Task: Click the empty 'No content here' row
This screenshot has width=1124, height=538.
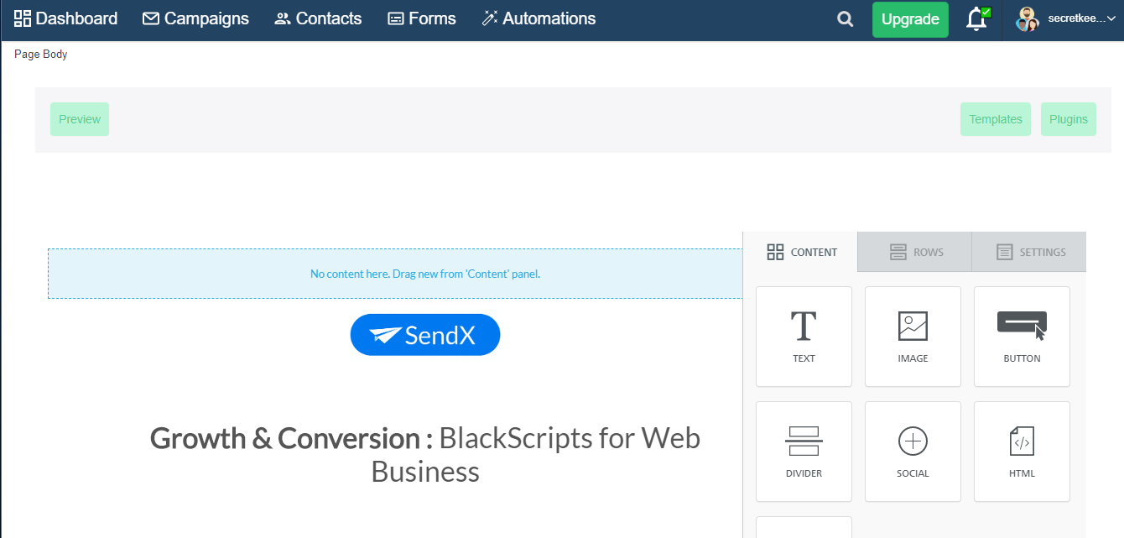Action: click(395, 274)
